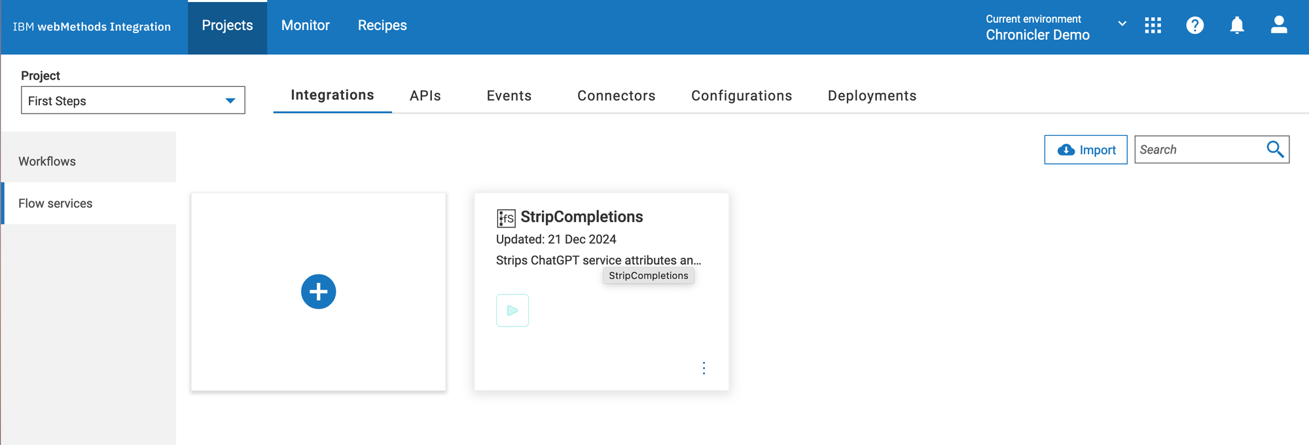Open the app switcher grid icon
Viewport: 1309px width, 445px height.
point(1153,25)
